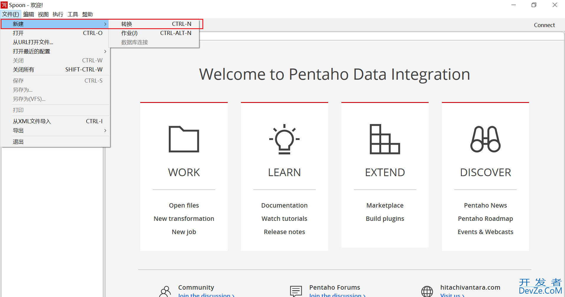Click the disabled 数据库连接 submenu entry
The image size is (565, 297).
point(154,42)
